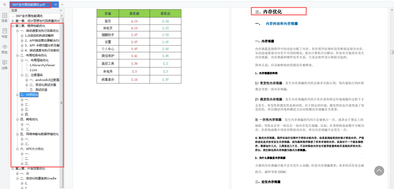
Task: Select highlighted 三、内存优化 outline entry
Action: point(29,95)
